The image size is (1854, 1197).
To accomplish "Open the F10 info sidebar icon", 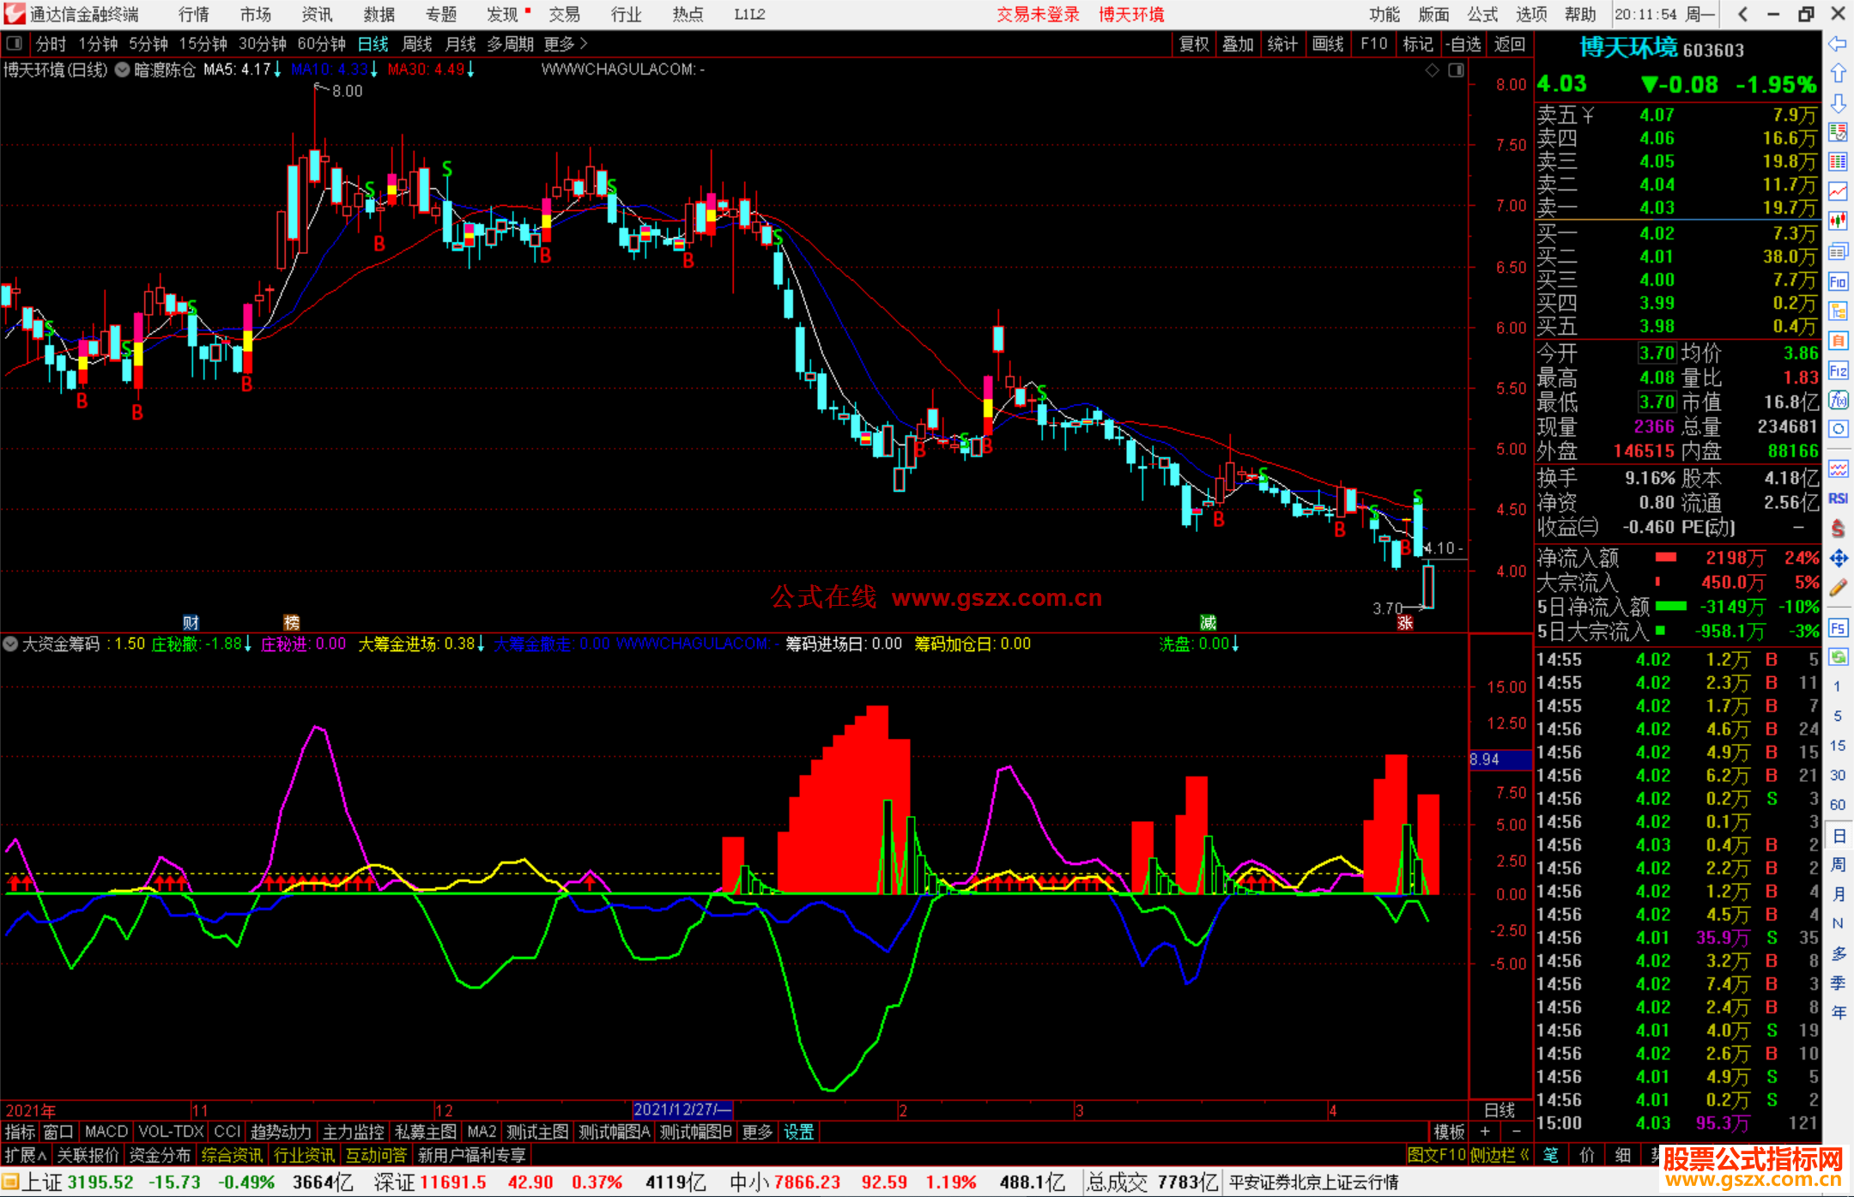I will pyautogui.click(x=1838, y=281).
